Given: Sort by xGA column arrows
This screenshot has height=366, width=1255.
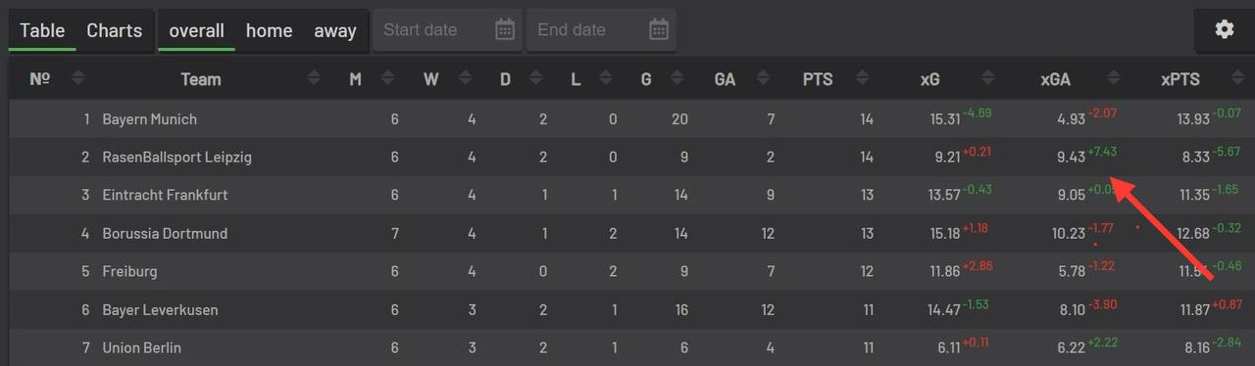Looking at the screenshot, I should point(1115,79).
